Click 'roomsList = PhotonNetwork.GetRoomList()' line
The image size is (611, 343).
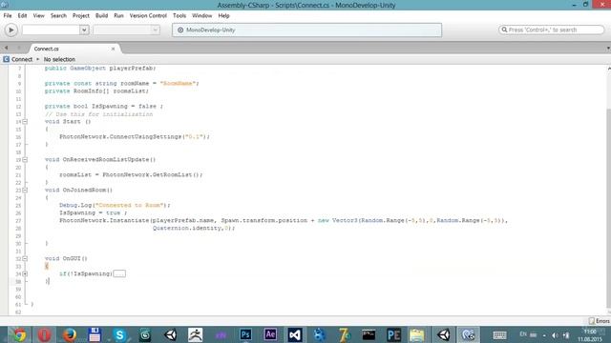[131, 175]
